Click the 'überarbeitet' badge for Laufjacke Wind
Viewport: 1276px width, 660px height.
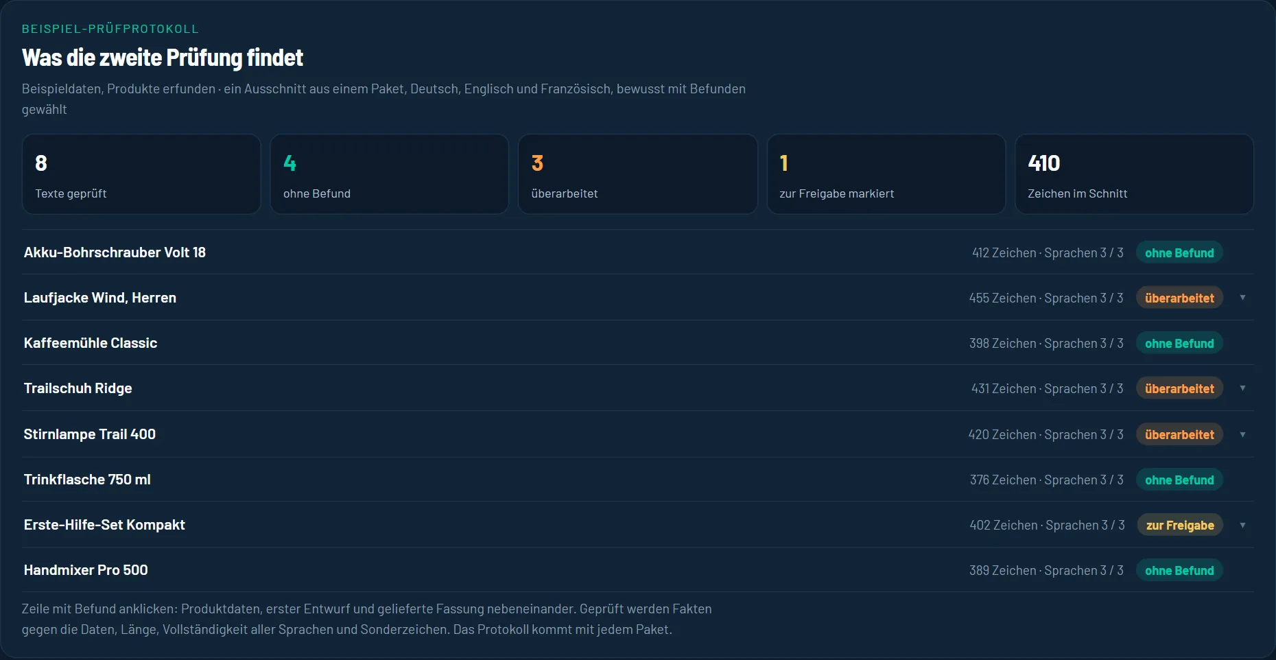point(1179,298)
